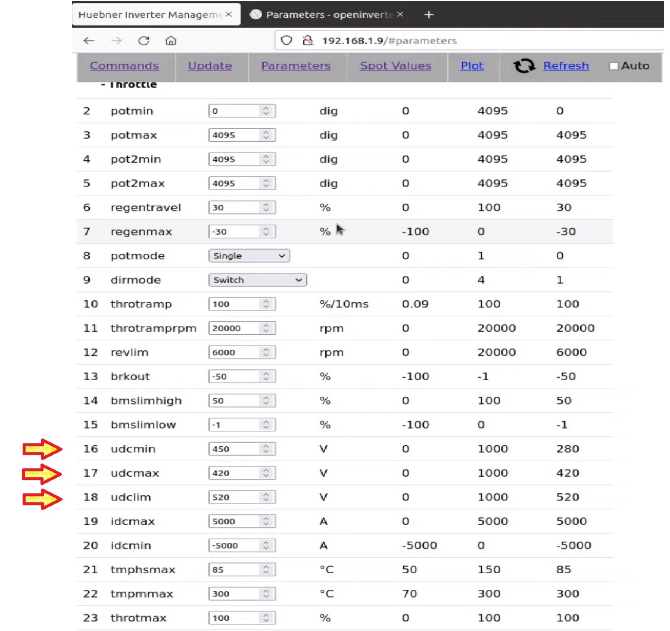Click the browser back arrow icon

coord(89,41)
